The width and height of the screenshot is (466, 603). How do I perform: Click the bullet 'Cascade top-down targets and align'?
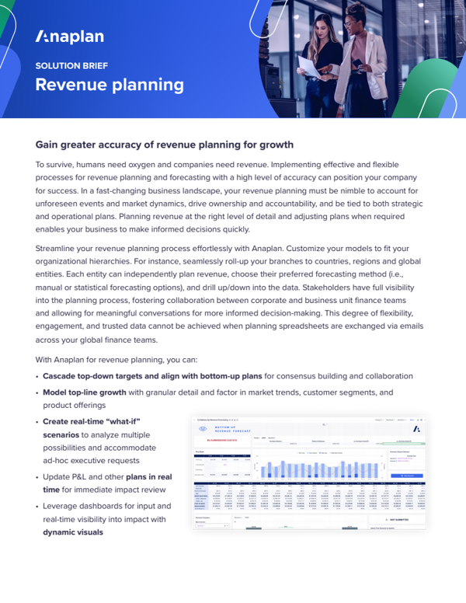[x=228, y=376]
